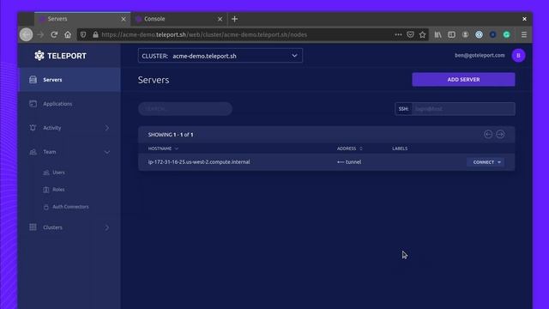
Task: Click the Applications window icon
Action: click(x=33, y=104)
